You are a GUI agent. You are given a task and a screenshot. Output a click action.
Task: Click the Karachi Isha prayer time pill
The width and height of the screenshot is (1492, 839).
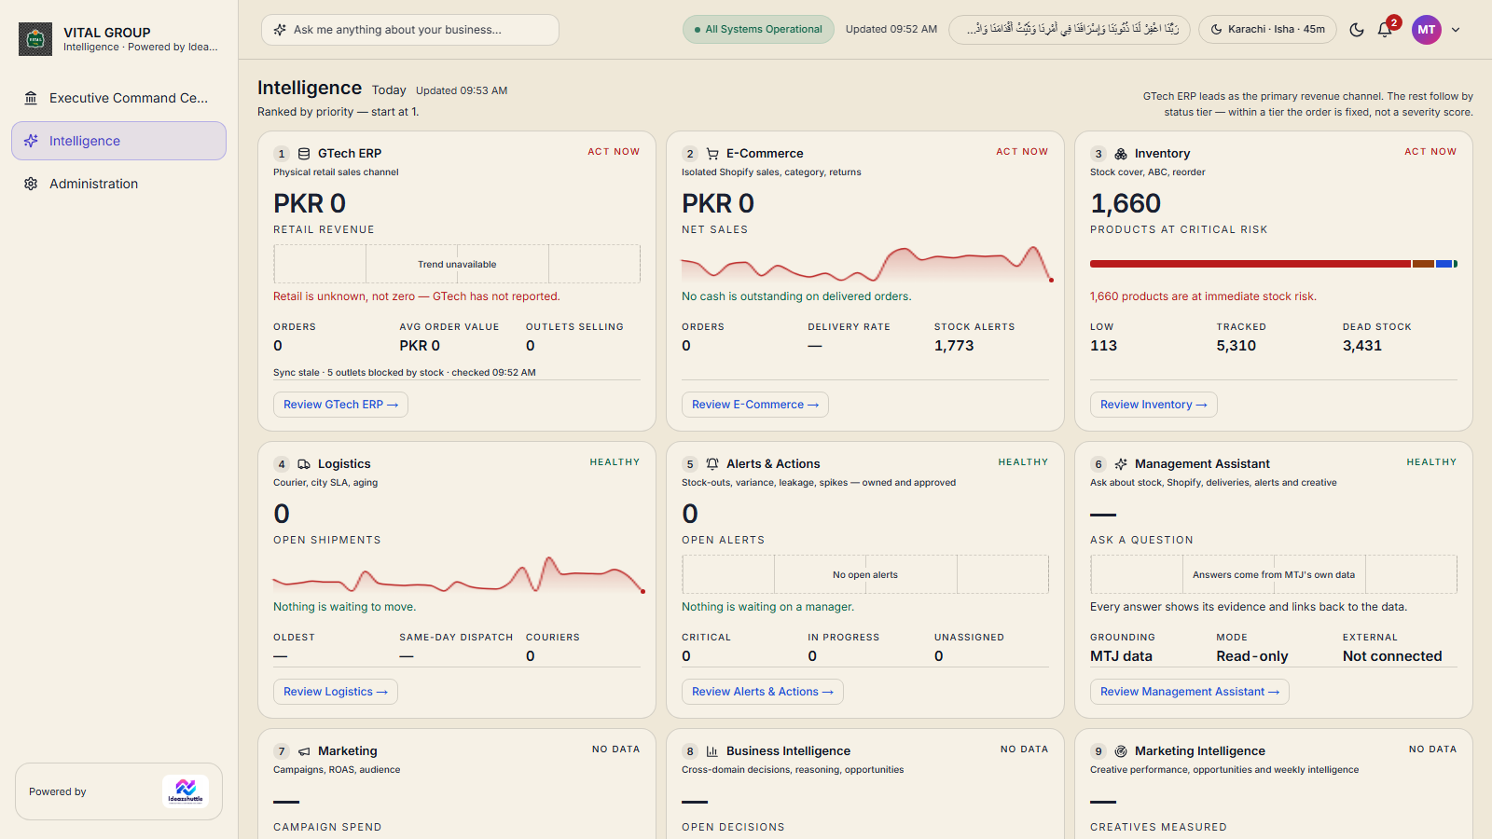[x=1267, y=29]
